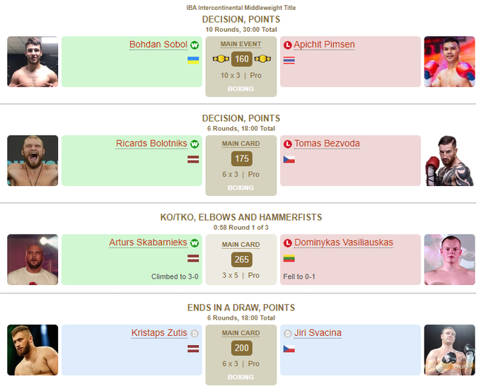Click Bohdan Sobol's green win badge

click(x=195, y=45)
